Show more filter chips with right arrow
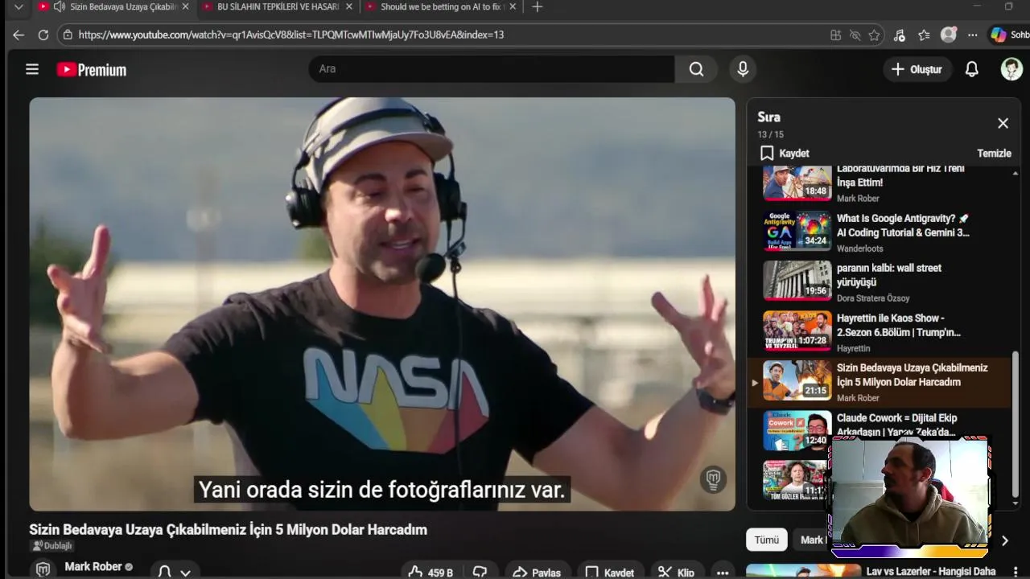Image resolution: width=1030 pixels, height=579 pixels. (x=1004, y=541)
